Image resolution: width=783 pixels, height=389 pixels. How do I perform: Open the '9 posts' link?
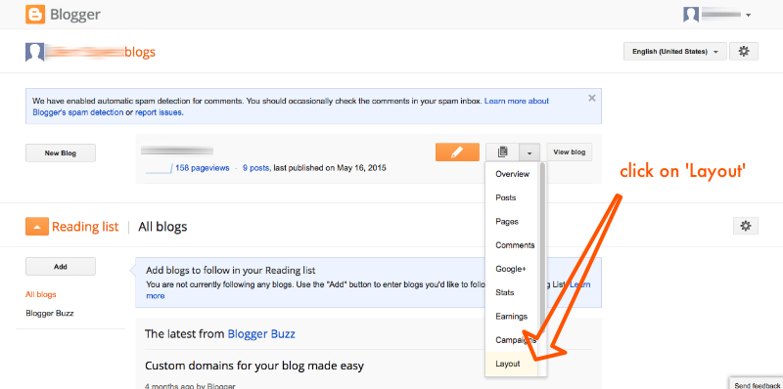click(255, 168)
